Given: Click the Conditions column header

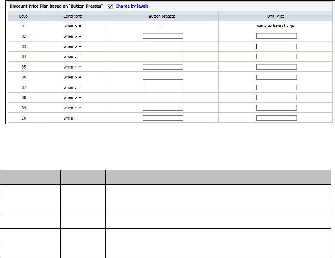Looking at the screenshot, I should click(72, 16).
